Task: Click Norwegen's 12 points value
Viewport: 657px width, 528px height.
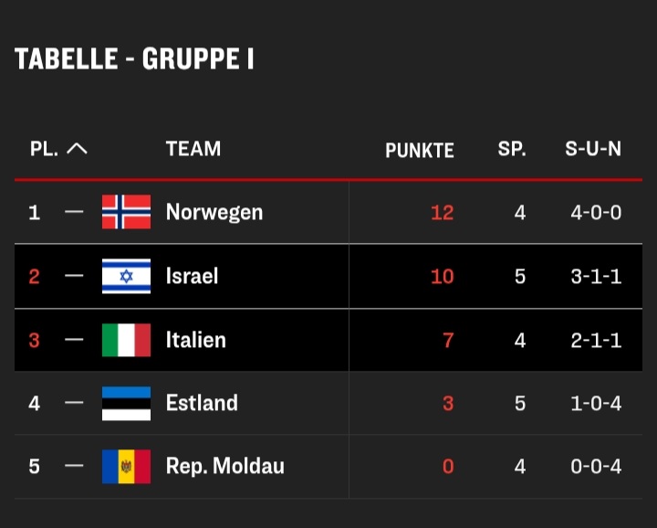Action: tap(442, 213)
